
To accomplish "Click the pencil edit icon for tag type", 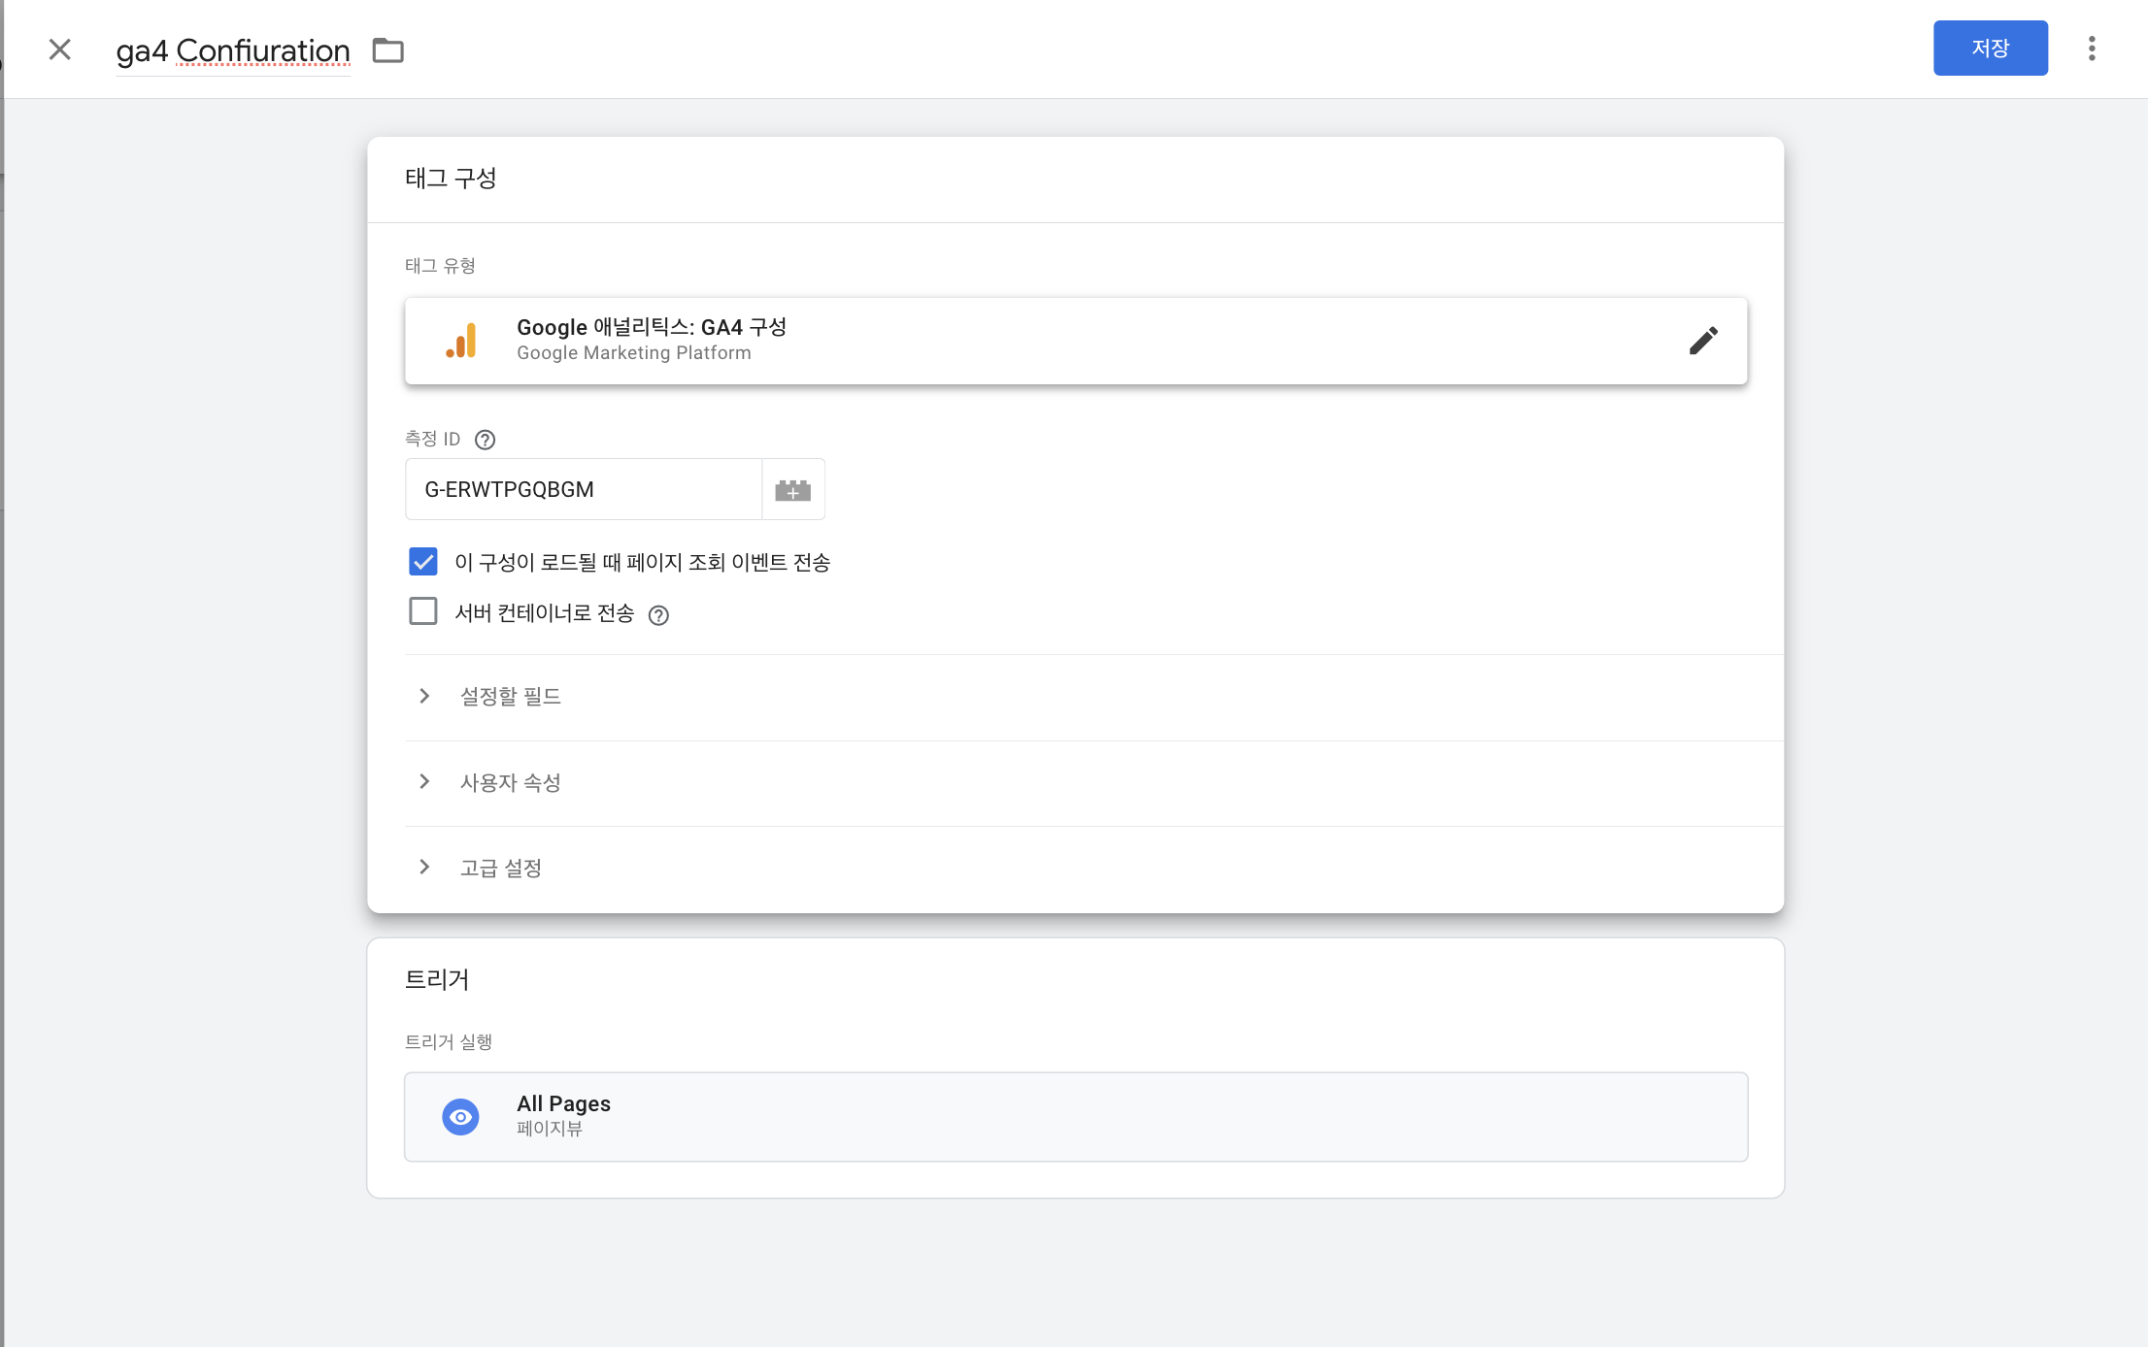I will click(1703, 341).
